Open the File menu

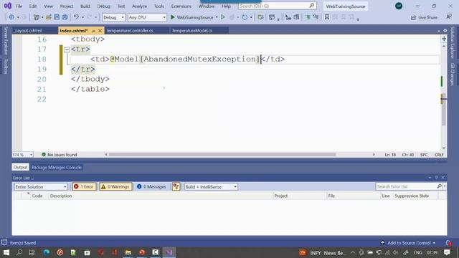(x=19, y=6)
